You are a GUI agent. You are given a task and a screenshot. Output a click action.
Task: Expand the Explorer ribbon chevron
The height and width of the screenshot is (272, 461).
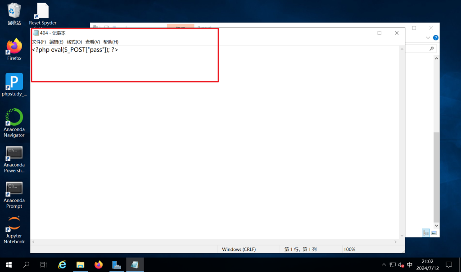(428, 38)
